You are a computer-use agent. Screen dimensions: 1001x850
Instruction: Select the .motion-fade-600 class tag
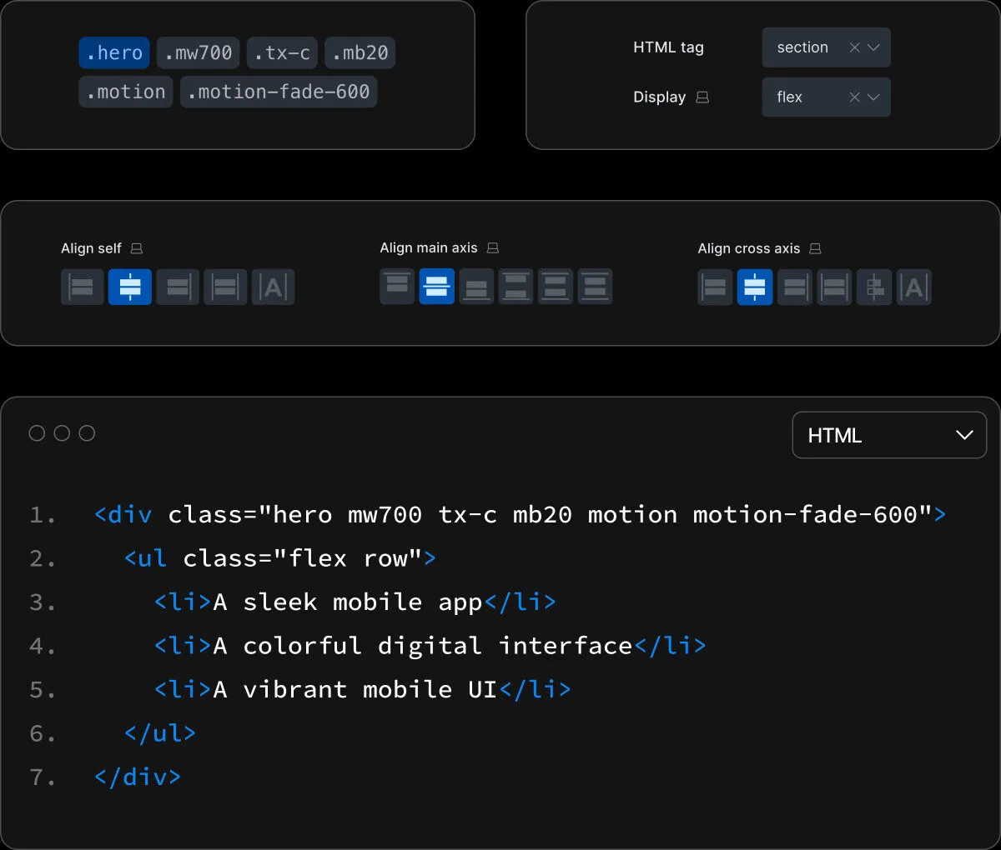pyautogui.click(x=279, y=92)
